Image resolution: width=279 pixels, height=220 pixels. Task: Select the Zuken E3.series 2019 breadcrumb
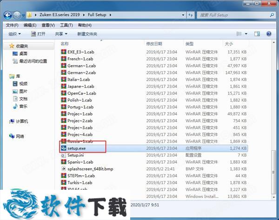click(x=60, y=15)
